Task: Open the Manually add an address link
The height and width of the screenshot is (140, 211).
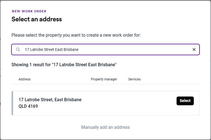Action: (x=106, y=127)
